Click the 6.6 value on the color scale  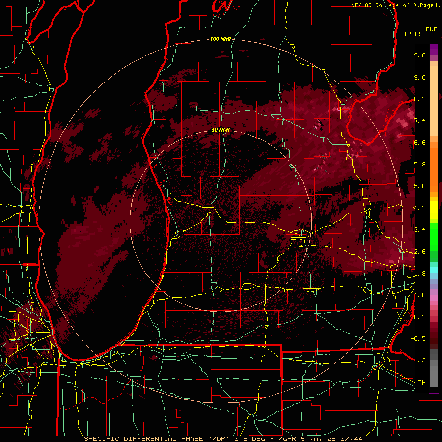pyautogui.click(x=420, y=142)
